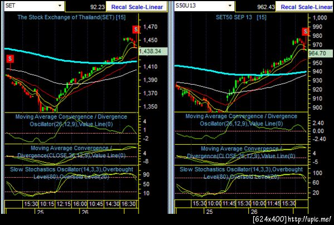Select the Slow Stochastics Oscillator label in SET chart

(x=72, y=173)
